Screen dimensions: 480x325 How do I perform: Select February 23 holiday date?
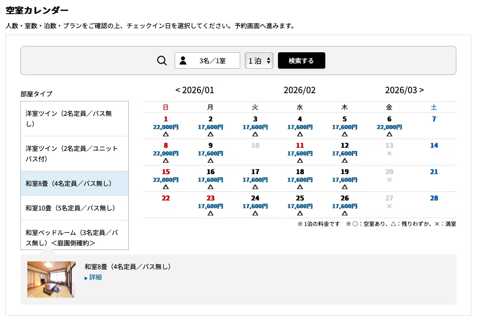tap(210, 205)
